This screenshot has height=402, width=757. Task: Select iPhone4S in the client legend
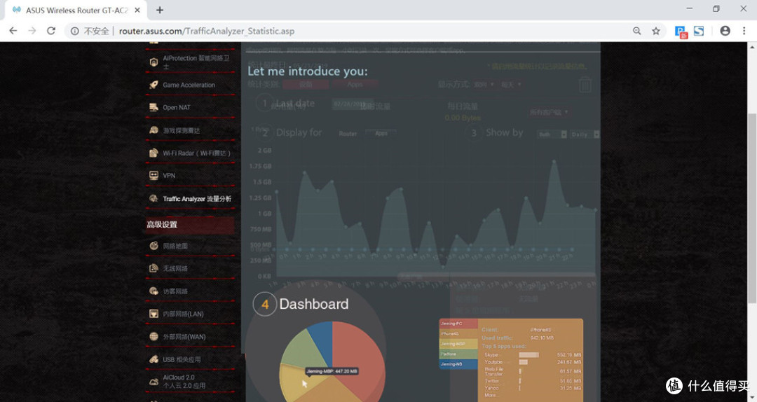coord(458,333)
